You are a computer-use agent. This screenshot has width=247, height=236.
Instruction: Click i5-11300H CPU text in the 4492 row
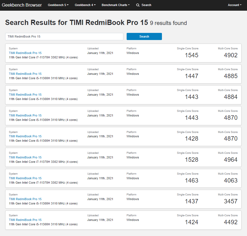[x=43, y=224]
